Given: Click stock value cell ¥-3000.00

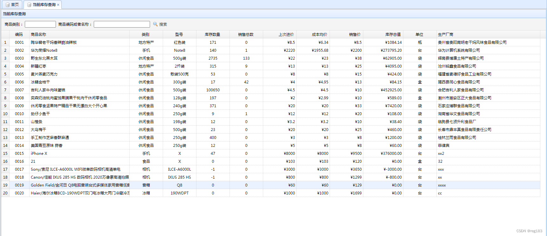Looking at the screenshot, I should [x=383, y=169].
